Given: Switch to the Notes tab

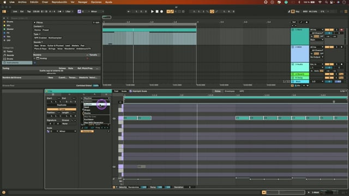Looking at the screenshot, I should 218,91.
